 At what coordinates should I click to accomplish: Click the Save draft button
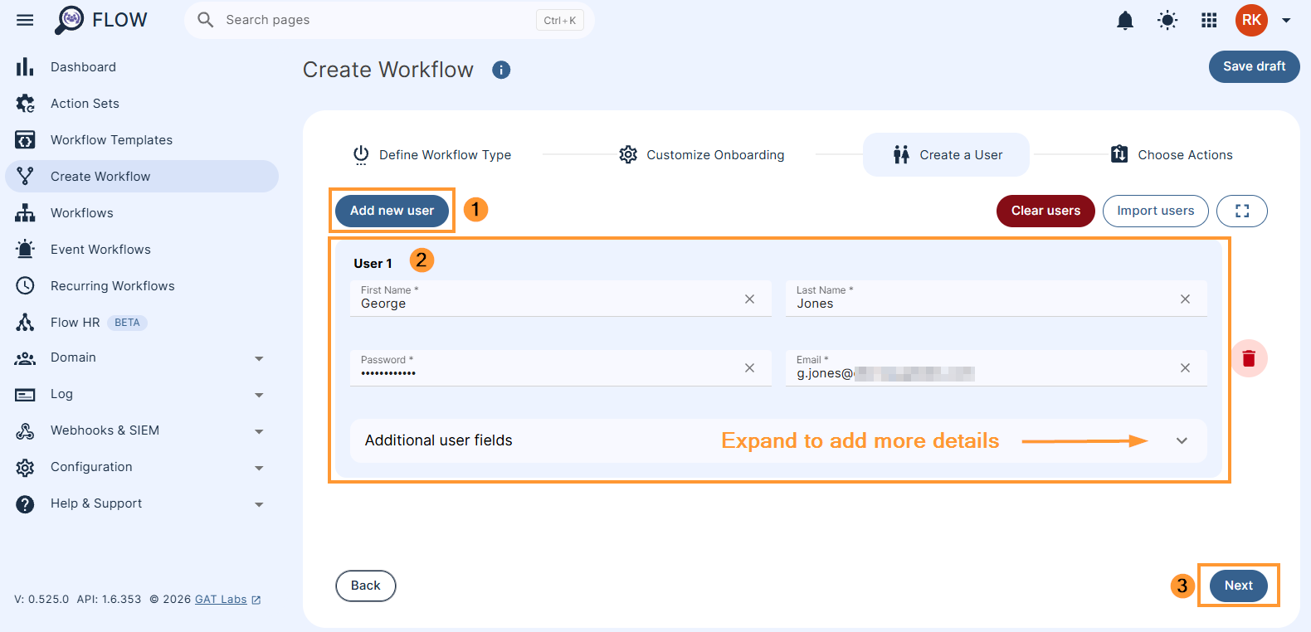click(x=1254, y=66)
